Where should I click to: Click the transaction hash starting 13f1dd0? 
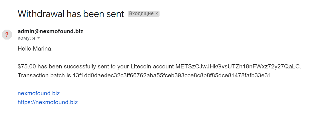[x=172, y=75]
